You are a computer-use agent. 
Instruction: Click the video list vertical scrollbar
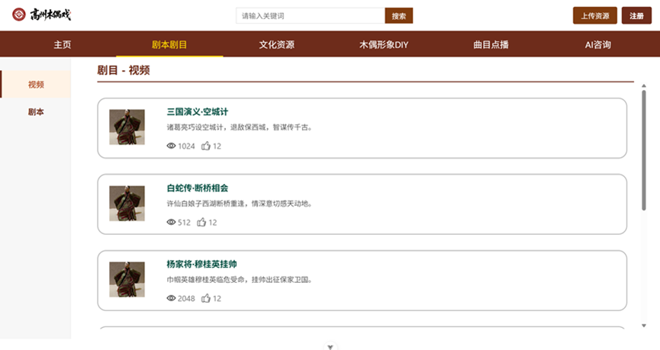click(644, 153)
